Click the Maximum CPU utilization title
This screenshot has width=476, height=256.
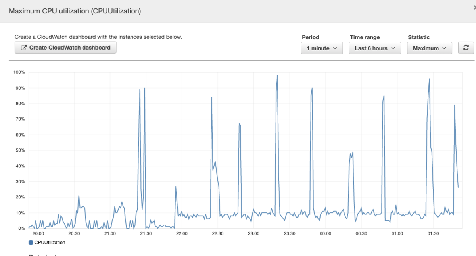click(75, 11)
